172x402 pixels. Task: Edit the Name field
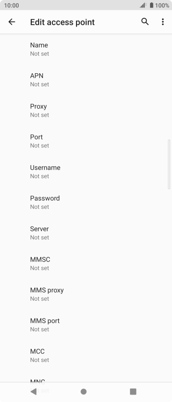(x=86, y=49)
